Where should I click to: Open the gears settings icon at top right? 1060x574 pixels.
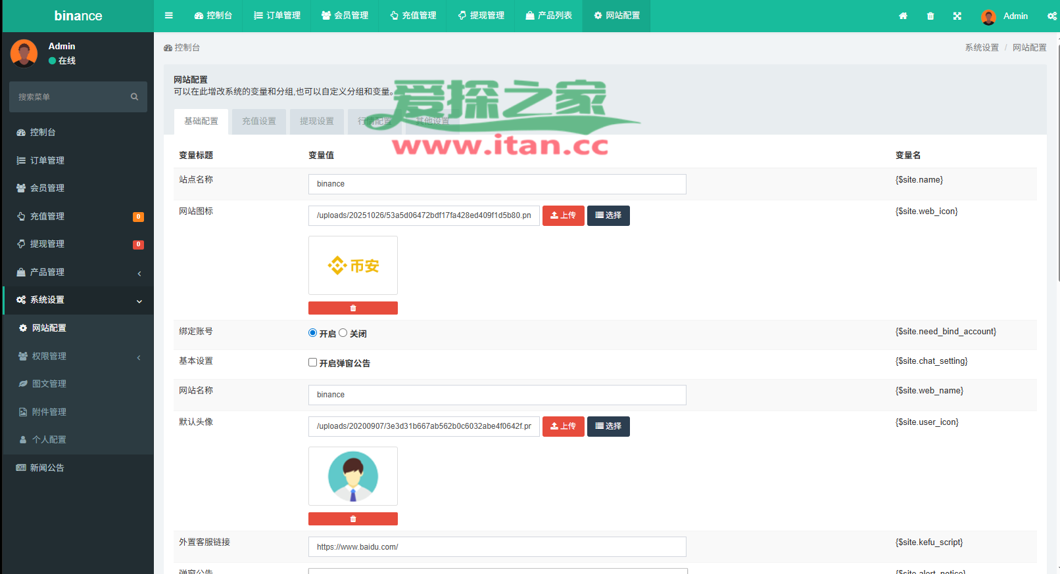tap(1051, 16)
